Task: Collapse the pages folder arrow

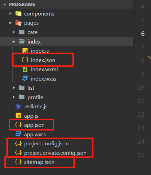Action: tap(10, 23)
